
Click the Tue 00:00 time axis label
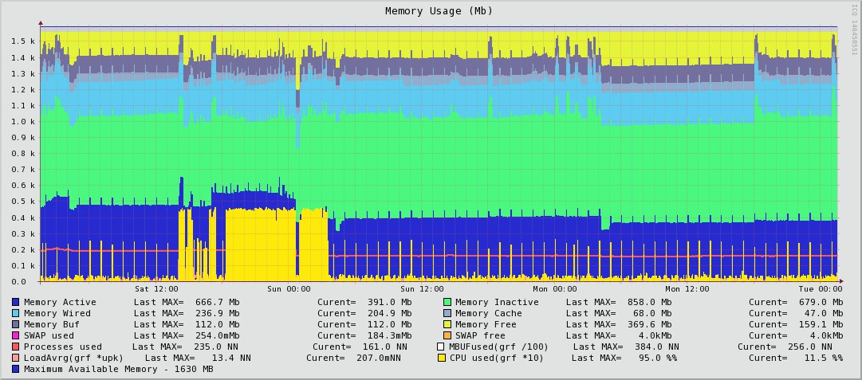820,289
